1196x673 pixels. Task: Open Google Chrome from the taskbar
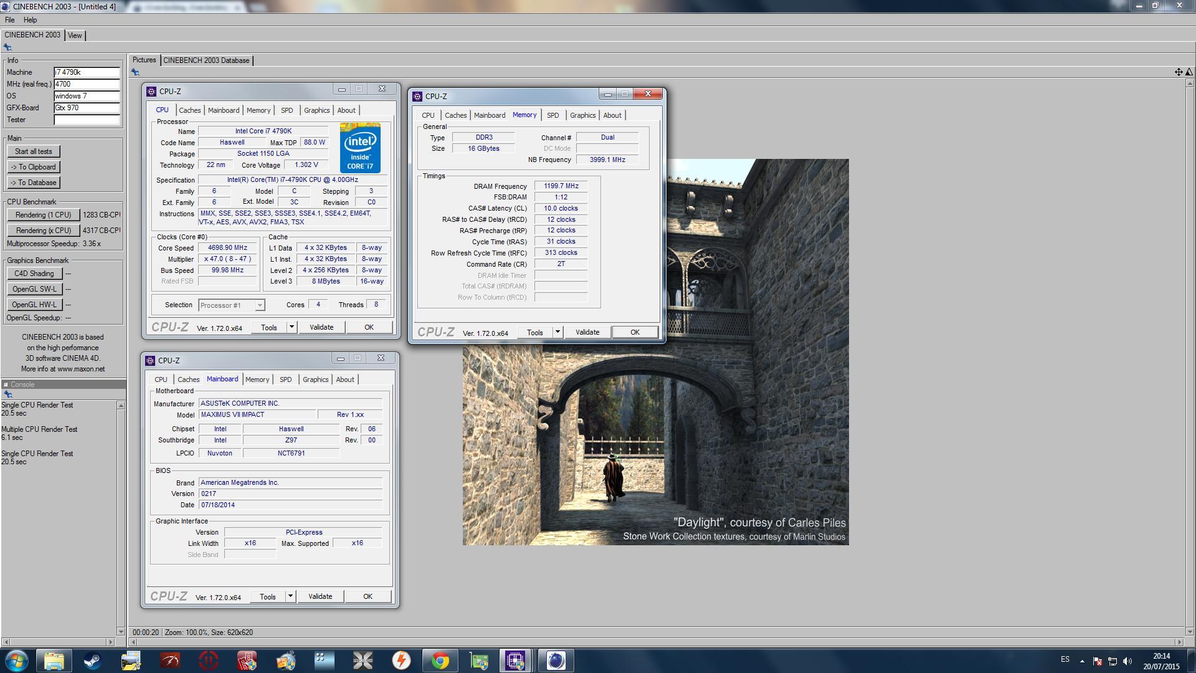click(x=440, y=661)
